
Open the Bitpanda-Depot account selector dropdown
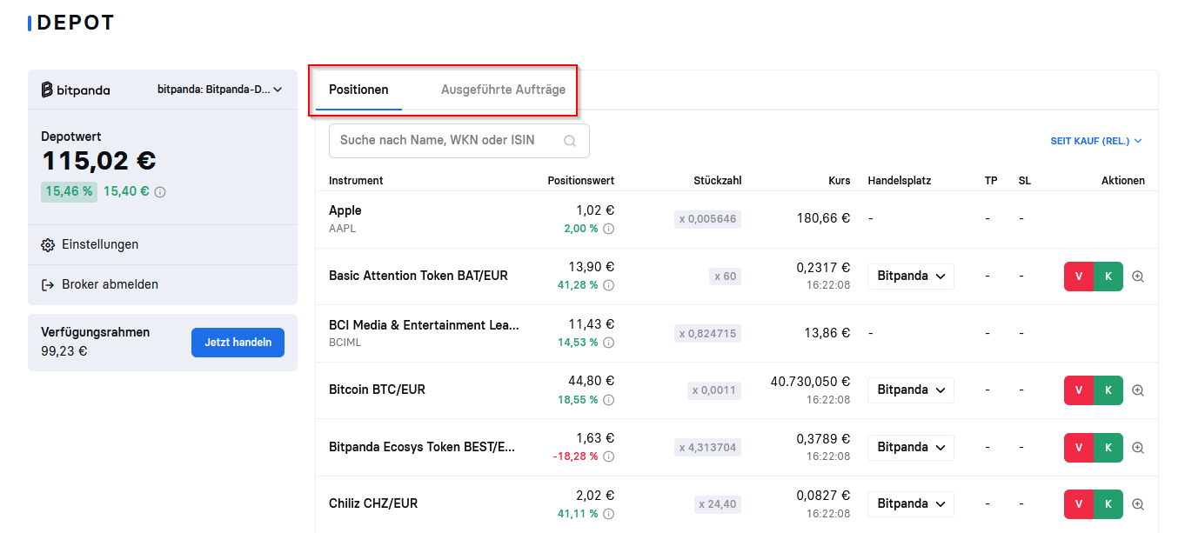(220, 90)
